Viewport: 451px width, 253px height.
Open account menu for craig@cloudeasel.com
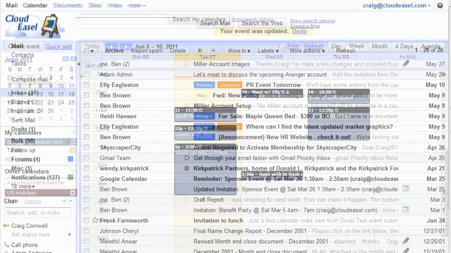click(x=396, y=5)
